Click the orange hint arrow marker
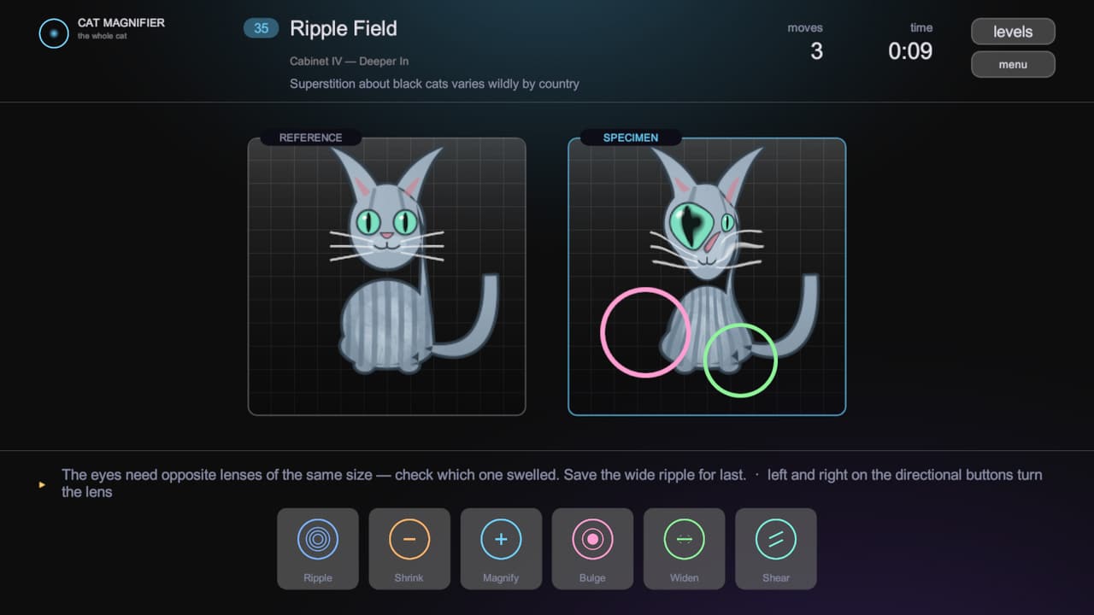The image size is (1094, 615). tap(41, 484)
